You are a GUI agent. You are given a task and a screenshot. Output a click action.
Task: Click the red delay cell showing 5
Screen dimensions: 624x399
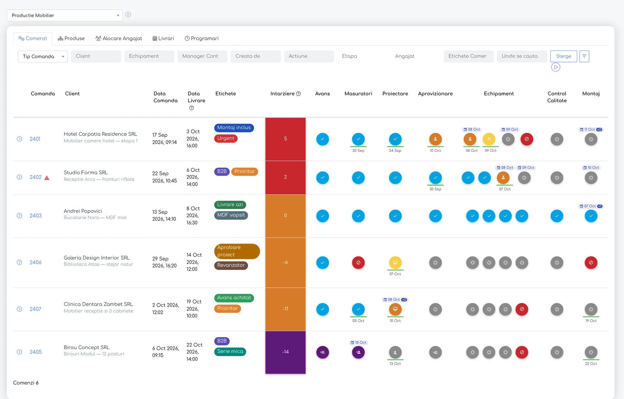click(x=285, y=139)
